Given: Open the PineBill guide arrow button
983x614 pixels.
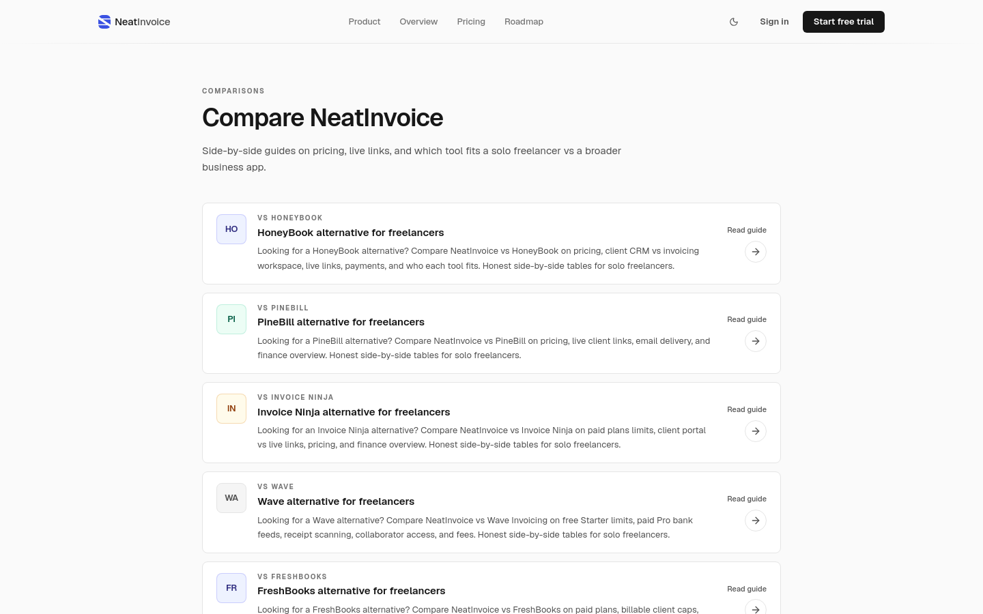Looking at the screenshot, I should click(x=756, y=341).
